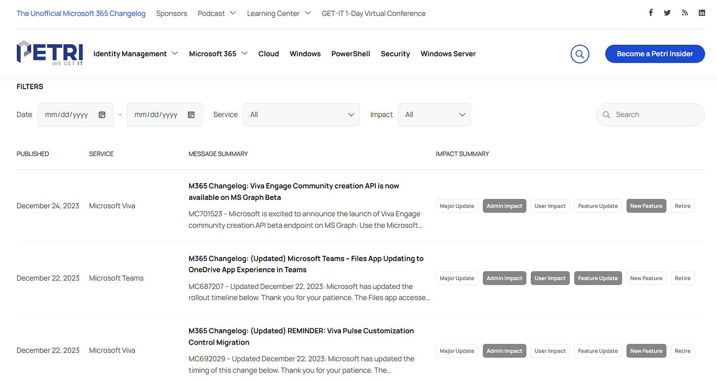Image resolution: width=717 pixels, height=382 pixels.
Task: Toggle New Feature tag in Viva Pulse row
Action: click(x=646, y=351)
